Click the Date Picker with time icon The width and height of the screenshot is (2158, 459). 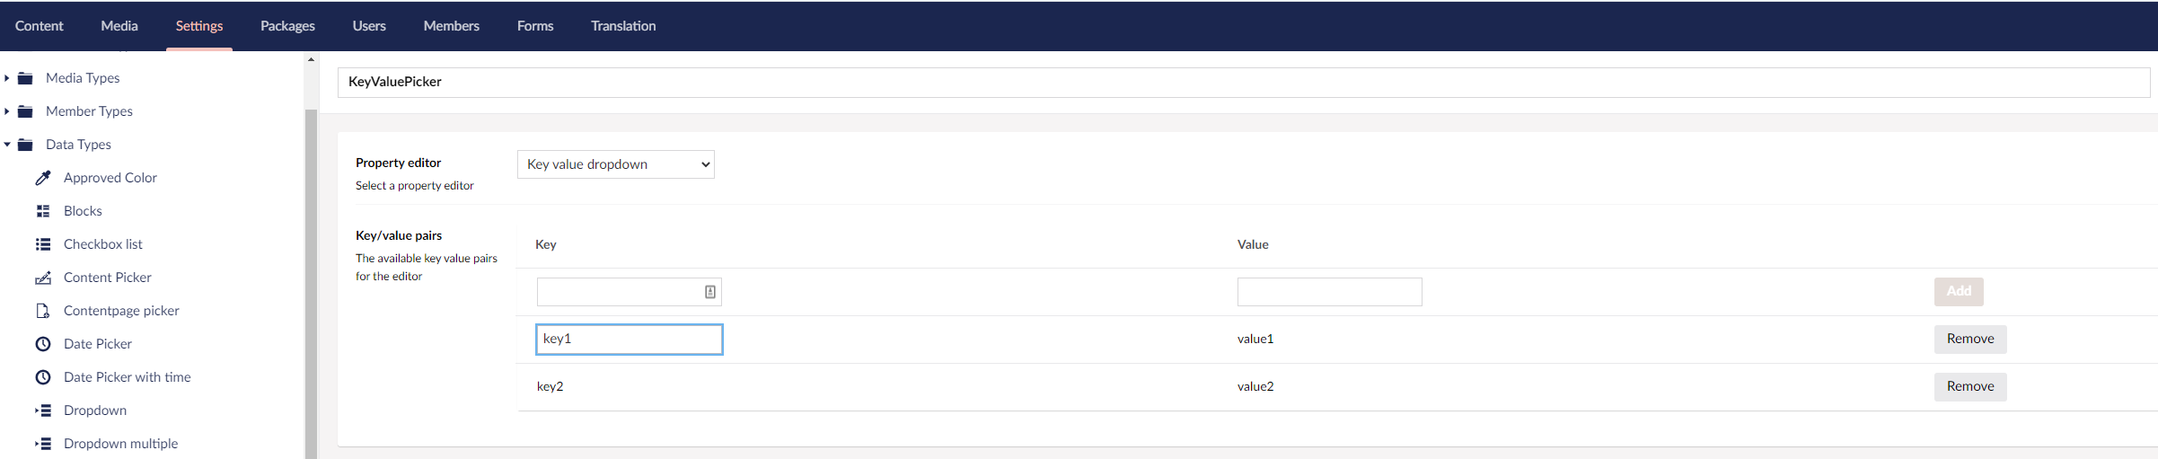43,377
